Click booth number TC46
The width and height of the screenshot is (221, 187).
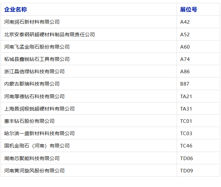click(186, 146)
